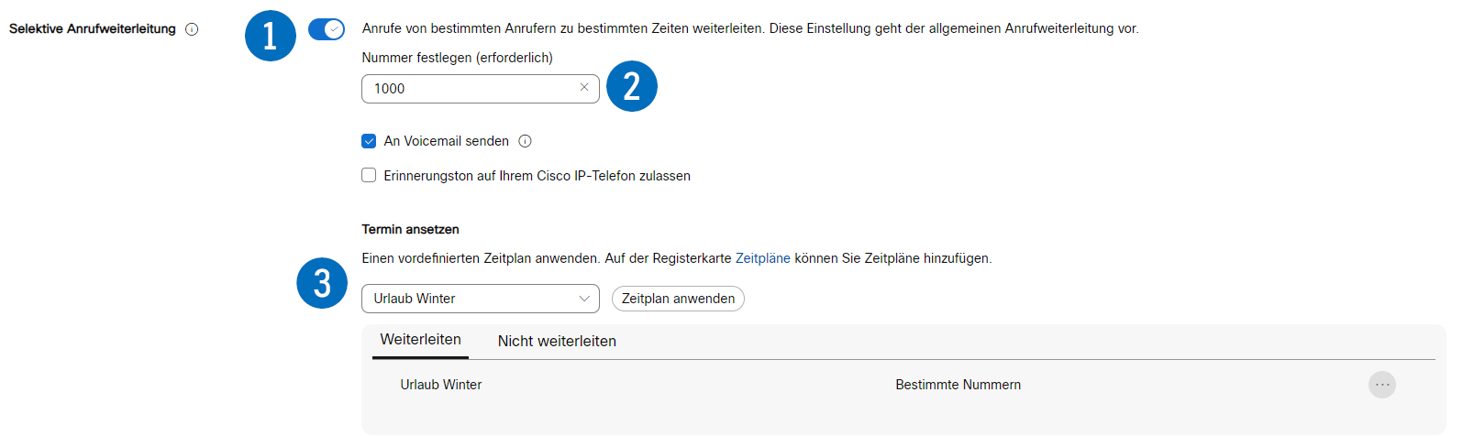This screenshot has width=1463, height=436.
Task: Open the Urlaub Winter schedule dropdown
Action: [x=481, y=299]
